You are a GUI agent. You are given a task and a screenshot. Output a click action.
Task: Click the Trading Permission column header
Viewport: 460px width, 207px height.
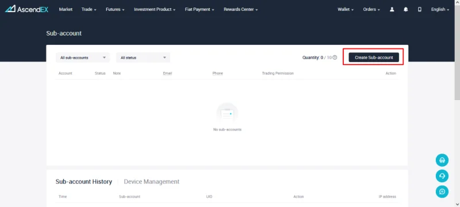pos(278,73)
